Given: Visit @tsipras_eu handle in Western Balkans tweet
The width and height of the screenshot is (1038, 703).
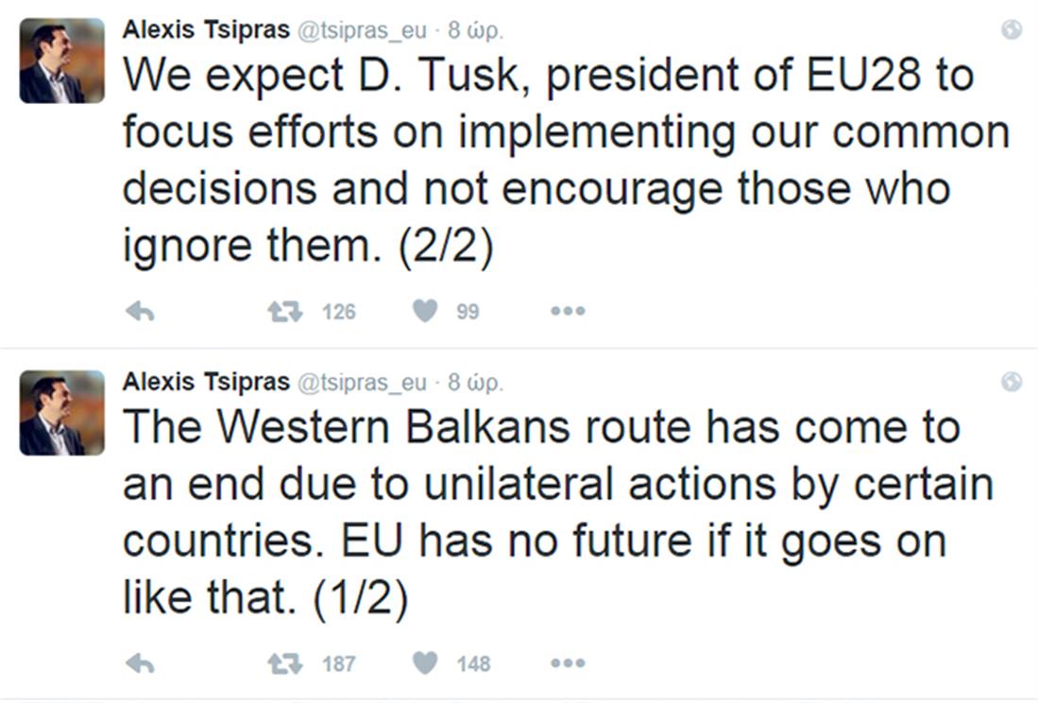Looking at the screenshot, I should (x=363, y=382).
